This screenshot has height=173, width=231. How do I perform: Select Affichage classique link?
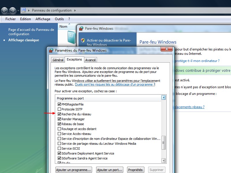click(x=24, y=40)
